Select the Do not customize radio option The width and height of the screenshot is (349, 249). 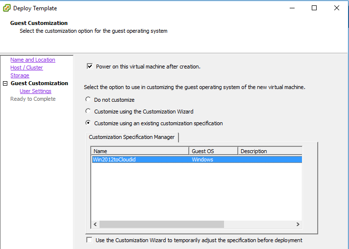[88, 99]
